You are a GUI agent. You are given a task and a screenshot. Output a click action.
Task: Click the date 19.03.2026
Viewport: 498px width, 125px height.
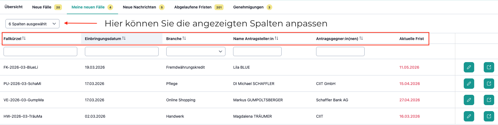[95, 67]
